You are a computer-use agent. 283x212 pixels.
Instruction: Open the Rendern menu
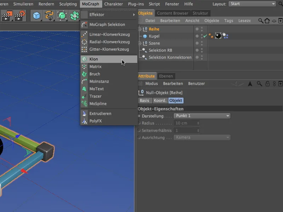click(x=46, y=4)
